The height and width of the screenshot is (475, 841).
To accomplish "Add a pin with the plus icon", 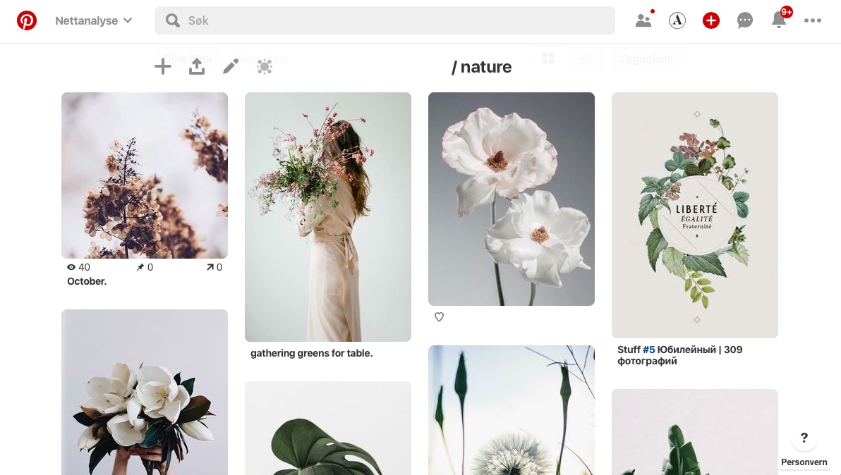I will pyautogui.click(x=163, y=66).
